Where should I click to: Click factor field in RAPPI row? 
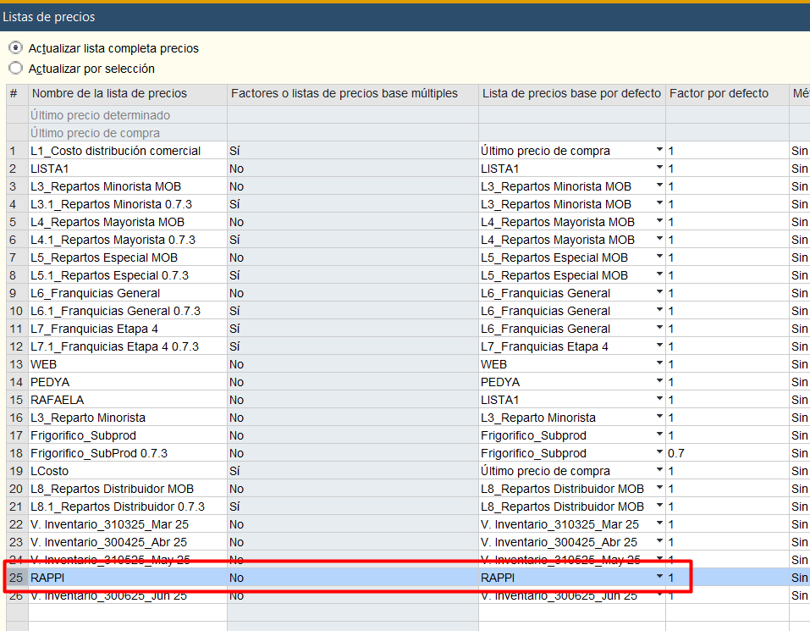(727, 578)
